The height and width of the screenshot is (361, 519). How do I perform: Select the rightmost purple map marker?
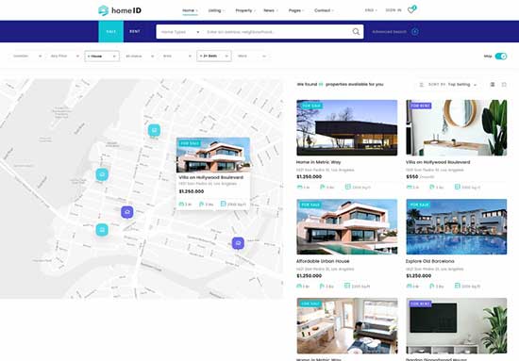coord(238,243)
